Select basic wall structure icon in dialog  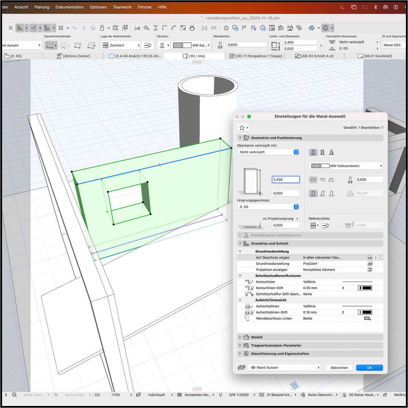pyautogui.click(x=313, y=152)
